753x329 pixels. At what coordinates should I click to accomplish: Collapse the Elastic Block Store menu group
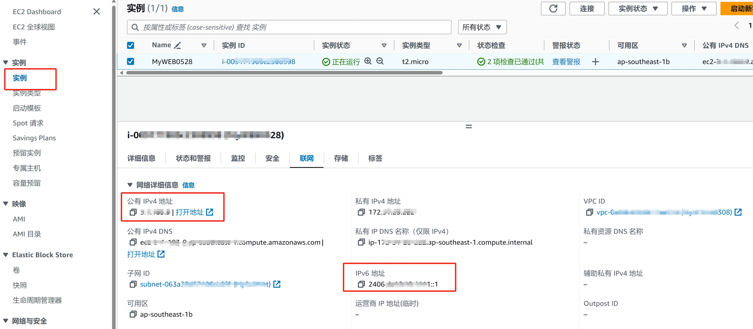[x=6, y=255]
